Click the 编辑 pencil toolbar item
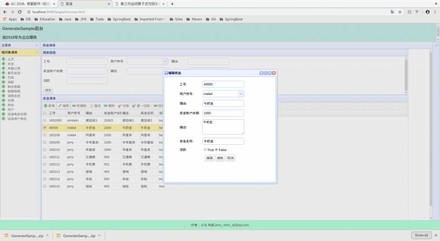Screen dimensions: 440x241 tap(63, 106)
